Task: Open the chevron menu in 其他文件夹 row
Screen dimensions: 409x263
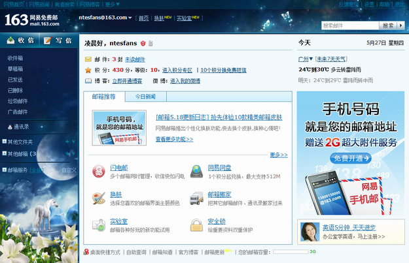Action: pos(73,142)
